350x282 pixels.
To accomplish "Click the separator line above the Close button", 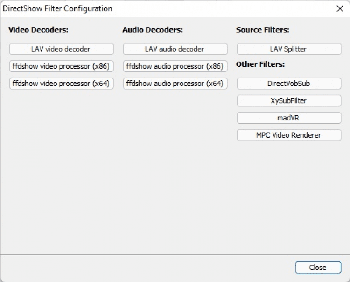I will pyautogui.click(x=175, y=254).
